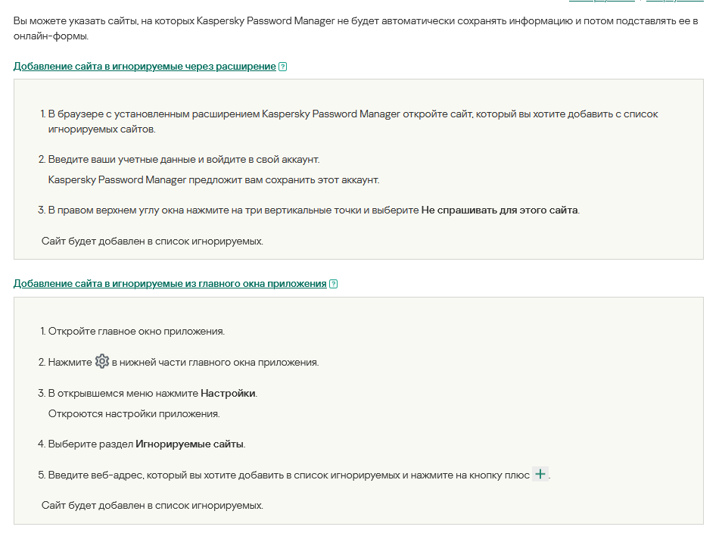
Task: Click the line "Kaspersky Password Manager предложит вам сохранить"
Action: 213,180
